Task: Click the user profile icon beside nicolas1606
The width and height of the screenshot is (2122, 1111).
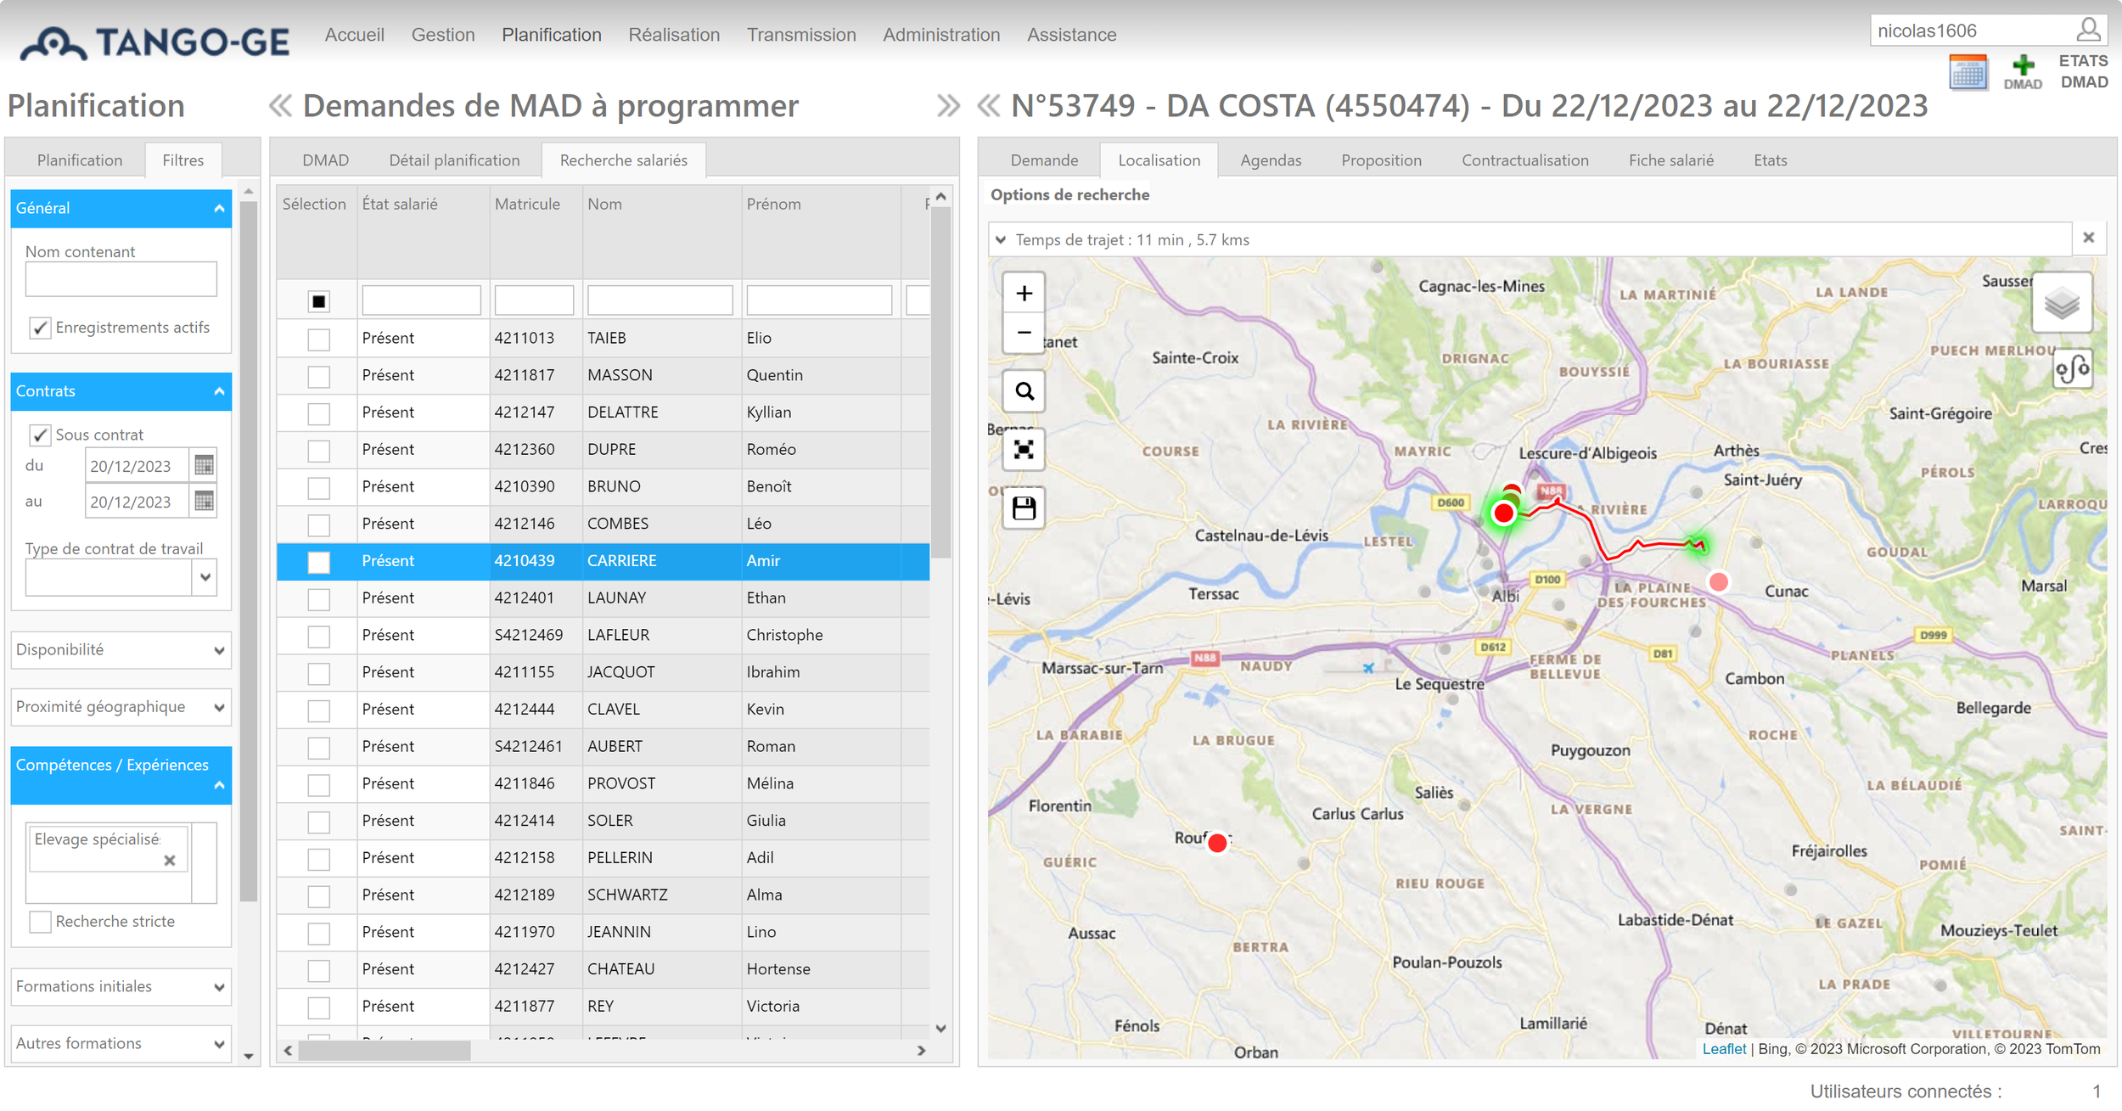Action: pos(2087,31)
